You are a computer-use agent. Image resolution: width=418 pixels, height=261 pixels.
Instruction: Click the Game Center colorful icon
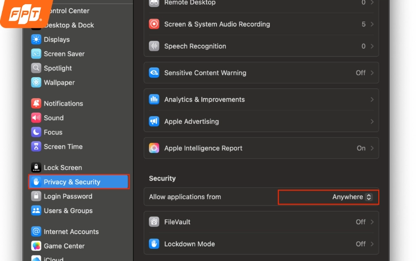36,246
